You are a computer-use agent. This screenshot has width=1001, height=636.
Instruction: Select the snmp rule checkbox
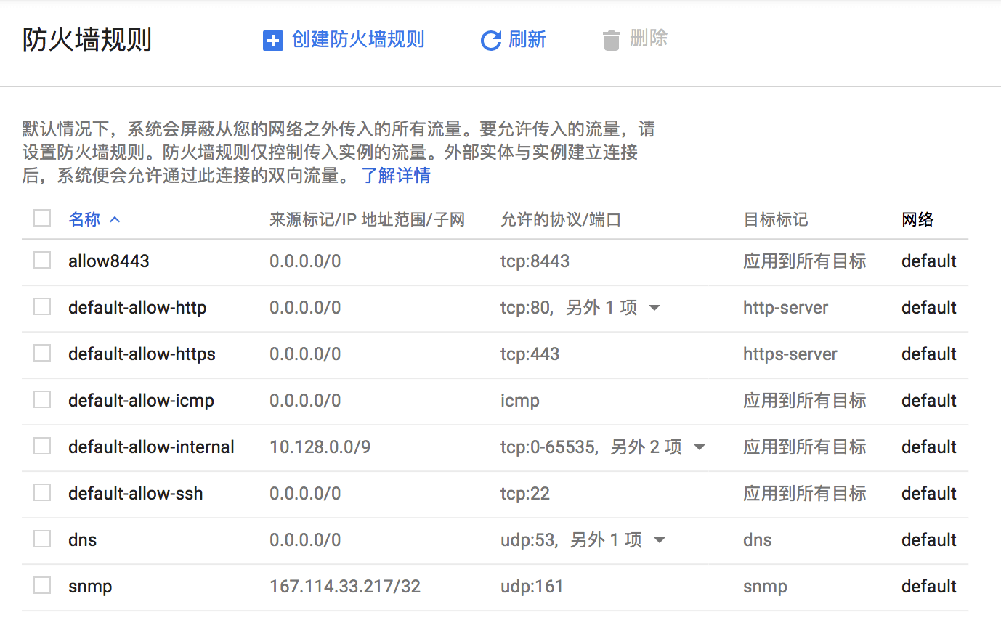tap(41, 586)
